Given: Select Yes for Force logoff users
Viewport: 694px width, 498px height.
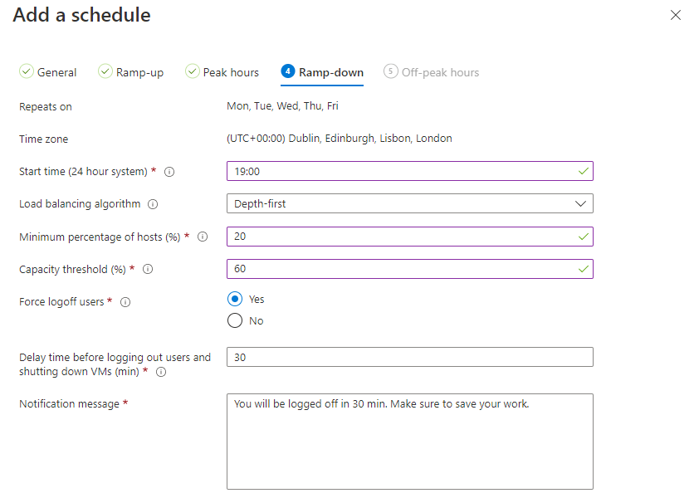Looking at the screenshot, I should point(235,299).
